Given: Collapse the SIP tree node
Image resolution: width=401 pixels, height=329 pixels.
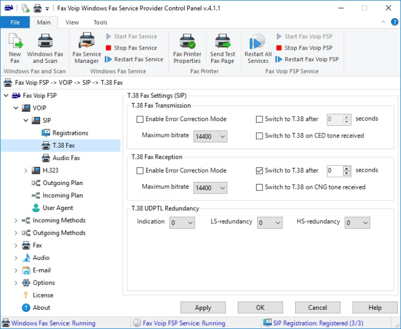Looking at the screenshot, I should point(26,121).
